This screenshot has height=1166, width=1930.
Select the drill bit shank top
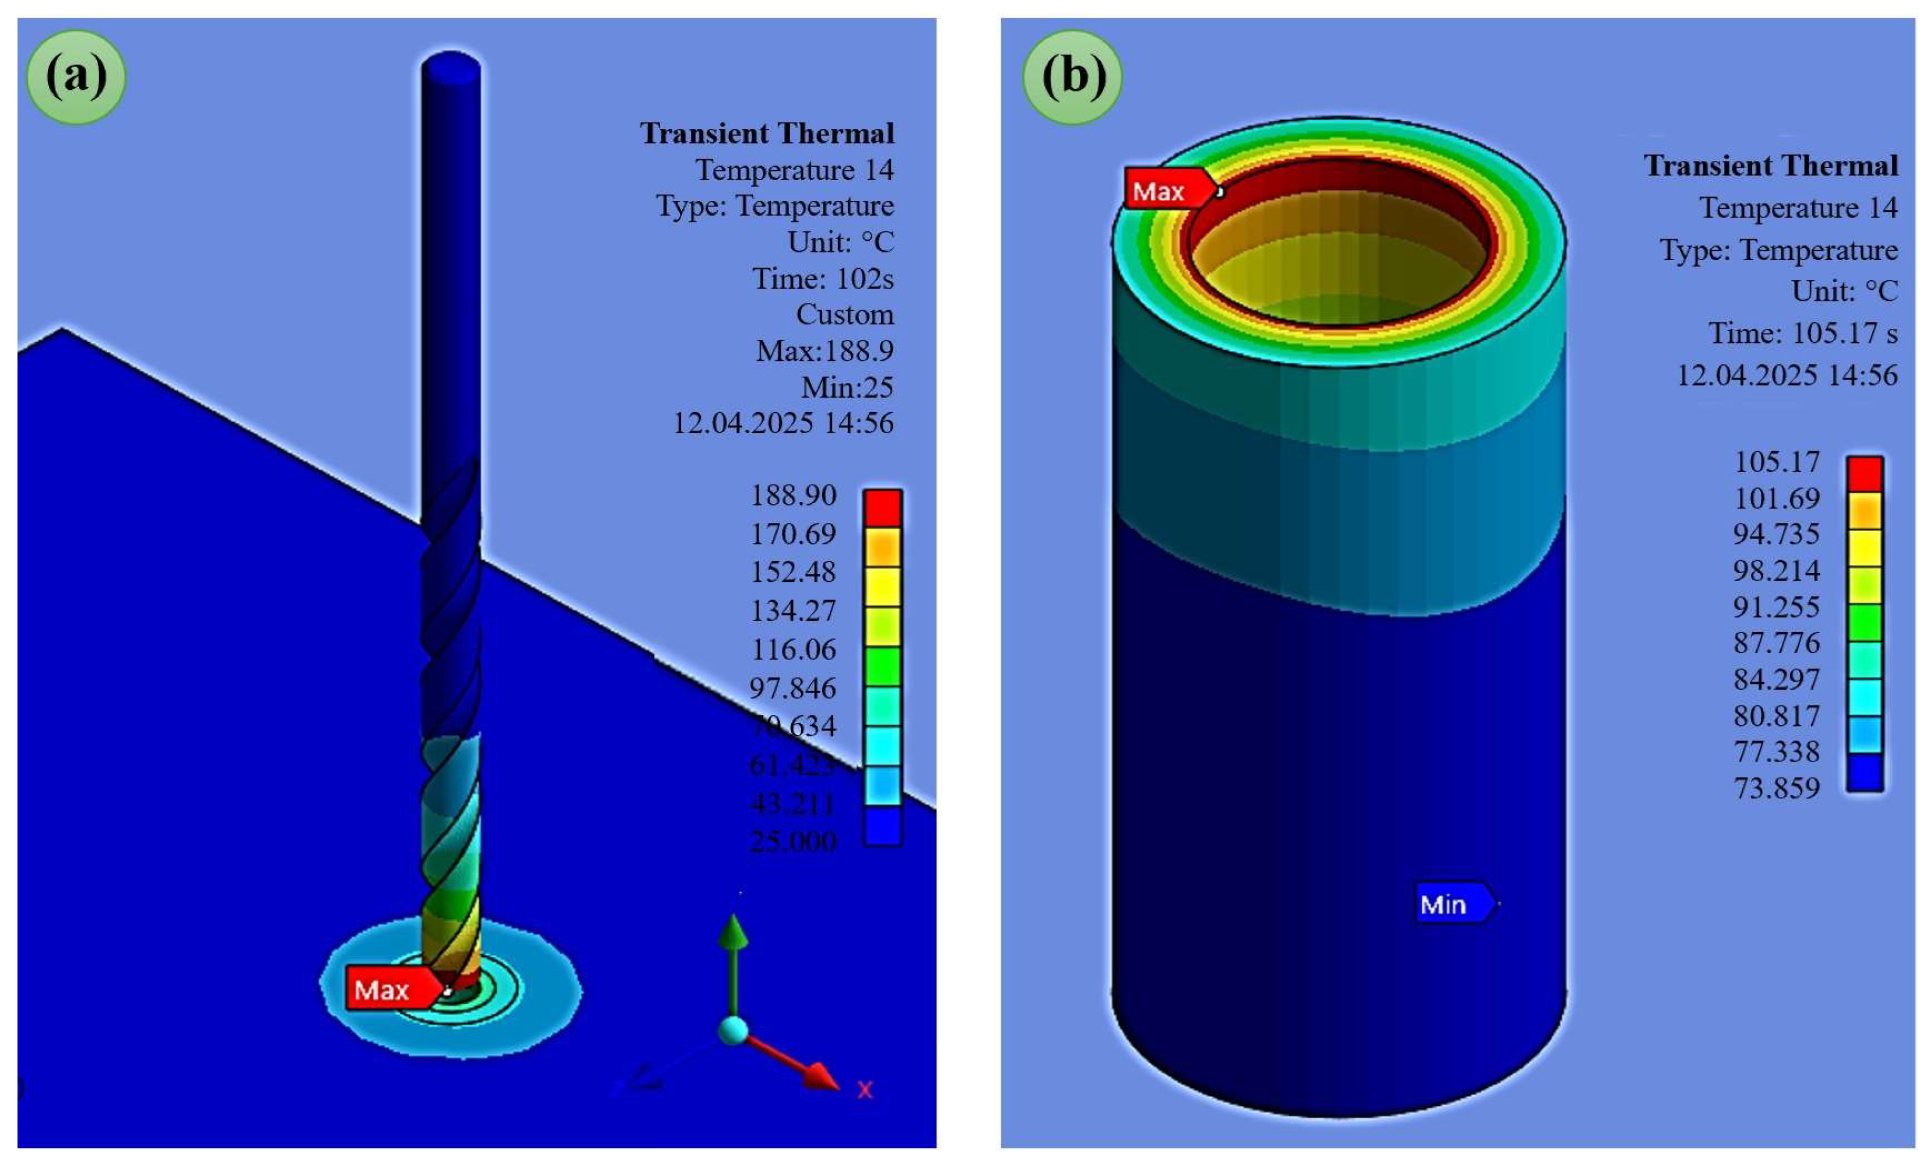[x=450, y=65]
